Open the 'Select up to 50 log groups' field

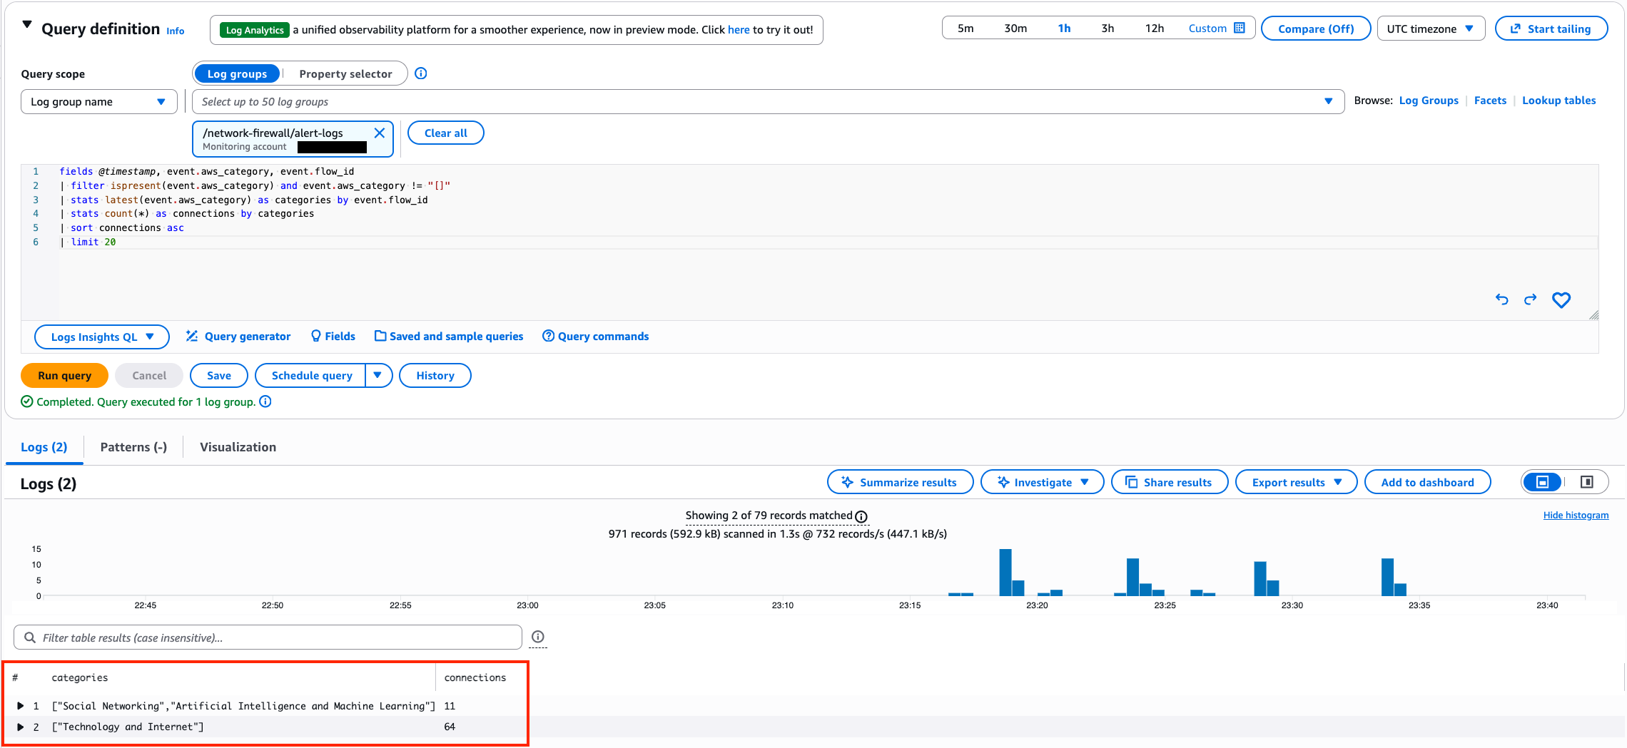pos(768,102)
